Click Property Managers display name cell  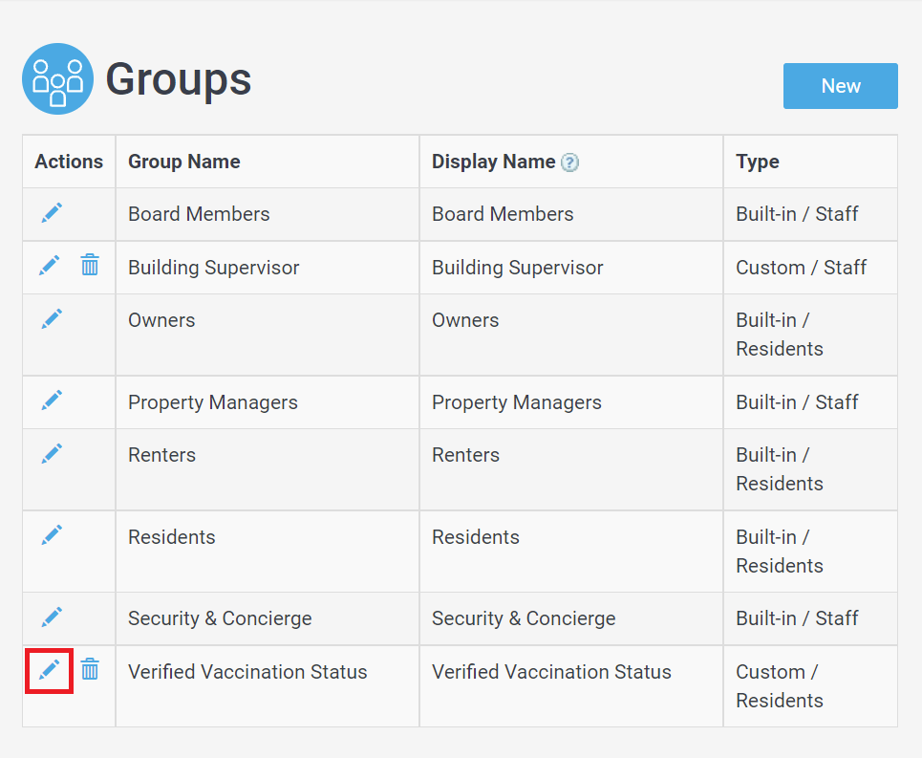pyautogui.click(x=571, y=402)
